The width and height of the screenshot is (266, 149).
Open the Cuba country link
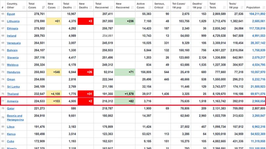pyautogui.click(x=10, y=141)
